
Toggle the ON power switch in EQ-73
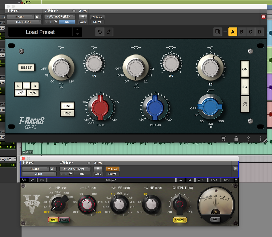pyautogui.click(x=245, y=69)
